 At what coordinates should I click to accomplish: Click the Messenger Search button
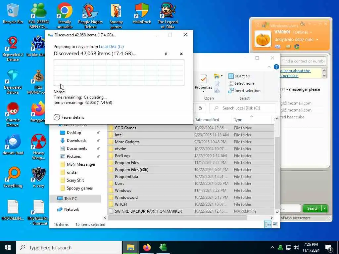coord(313,208)
